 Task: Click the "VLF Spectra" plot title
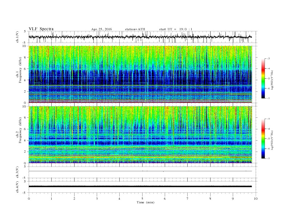[41, 29]
